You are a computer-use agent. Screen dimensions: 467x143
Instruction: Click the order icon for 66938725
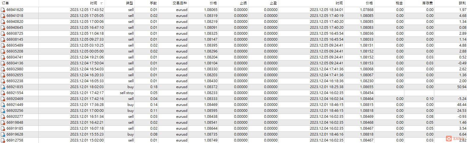pos(3,34)
